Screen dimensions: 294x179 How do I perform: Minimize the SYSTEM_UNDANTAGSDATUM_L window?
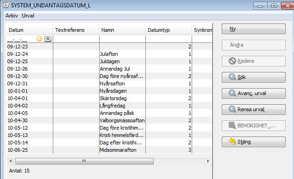(260, 6)
